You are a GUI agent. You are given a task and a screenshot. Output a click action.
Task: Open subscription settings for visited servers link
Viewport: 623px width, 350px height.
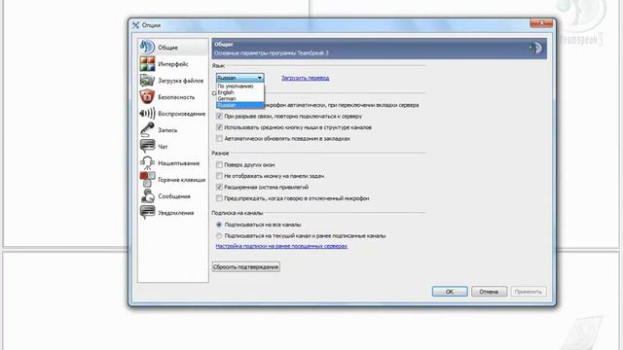(281, 246)
